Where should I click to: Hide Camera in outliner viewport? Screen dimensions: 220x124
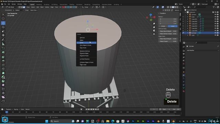(215, 14)
